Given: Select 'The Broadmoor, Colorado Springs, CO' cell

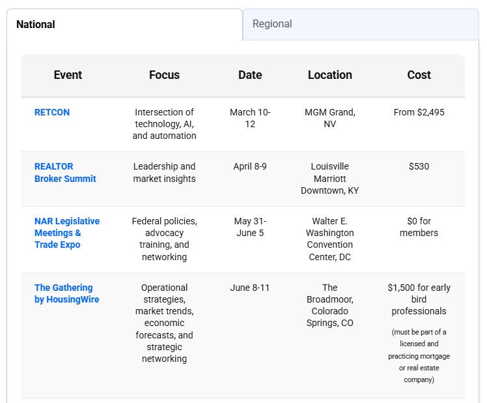Looking at the screenshot, I should coord(330,305).
